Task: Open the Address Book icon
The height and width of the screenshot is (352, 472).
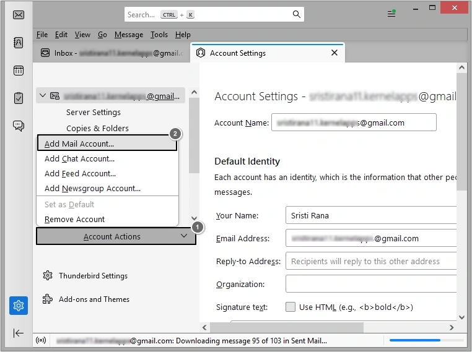Action: [x=19, y=43]
